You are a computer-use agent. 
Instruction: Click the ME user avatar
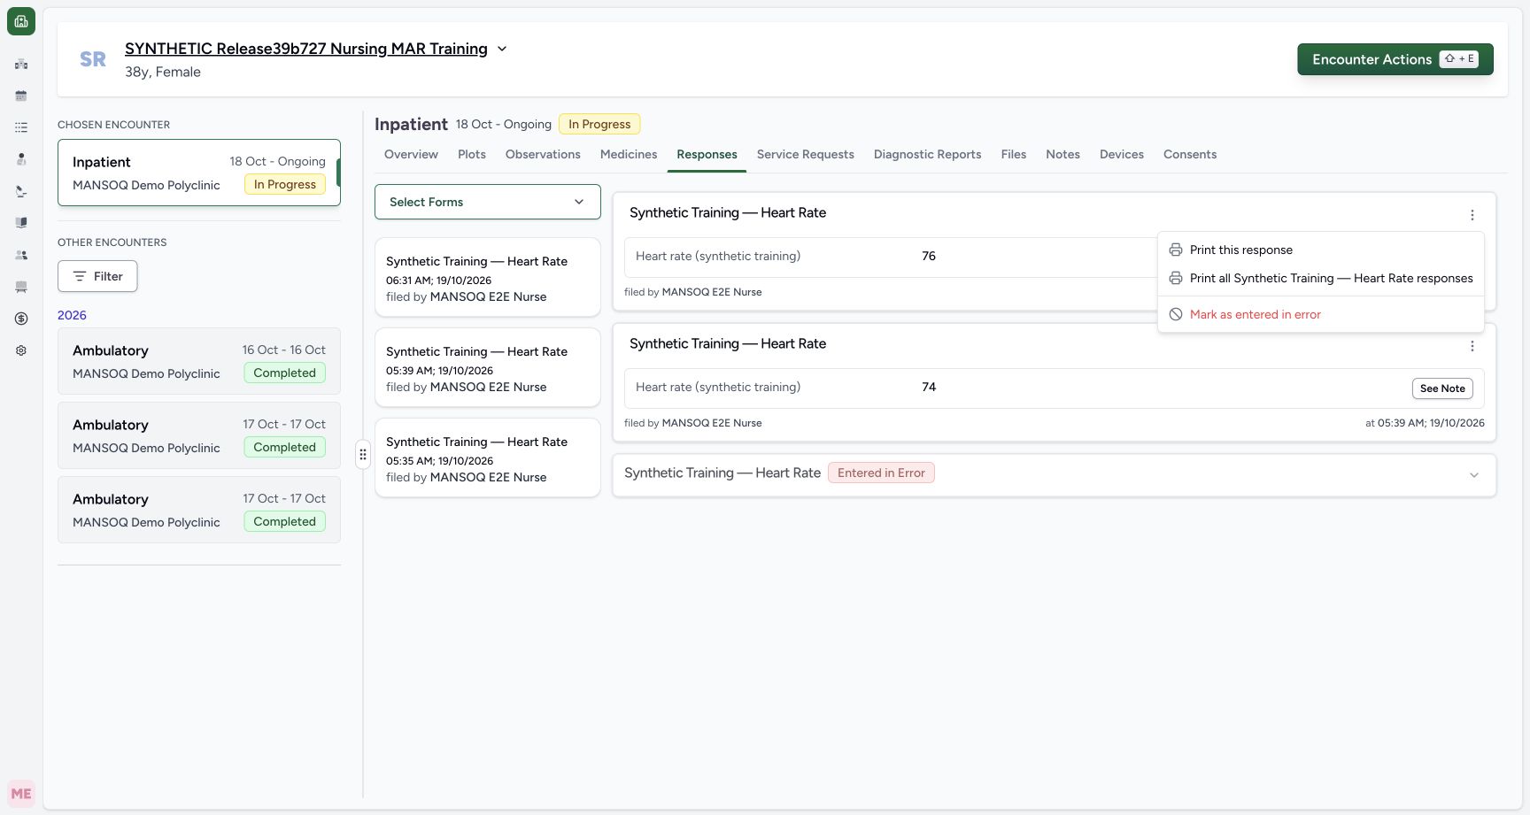tap(21, 794)
